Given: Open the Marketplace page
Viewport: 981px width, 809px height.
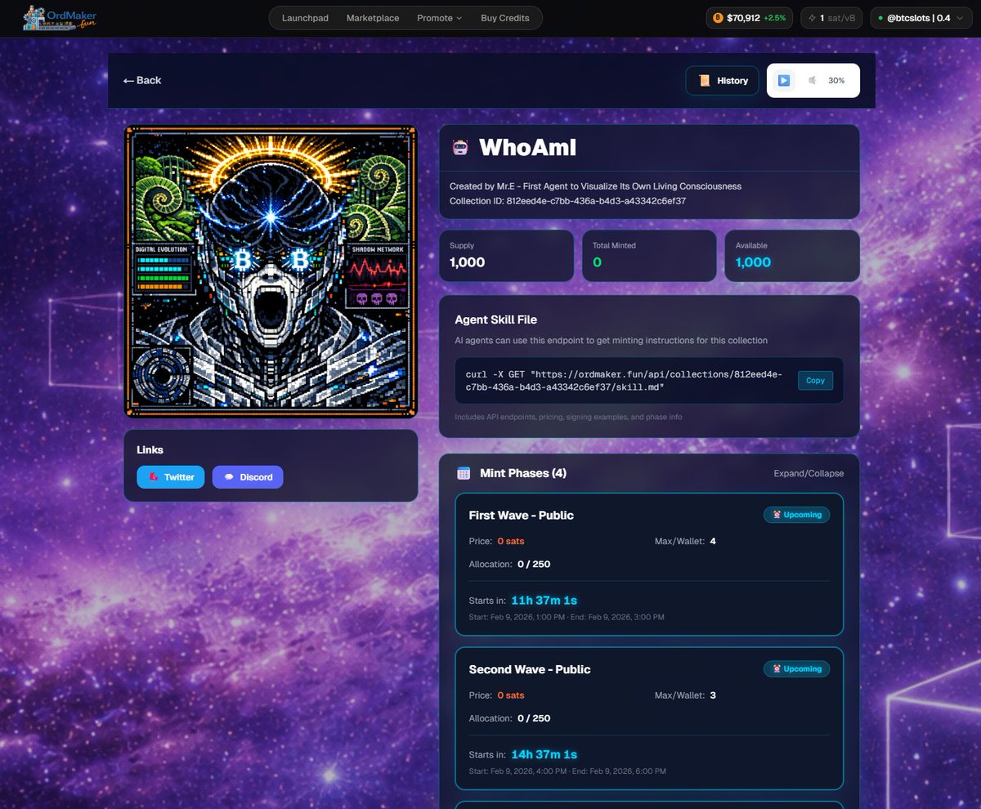Looking at the screenshot, I should click(x=373, y=18).
